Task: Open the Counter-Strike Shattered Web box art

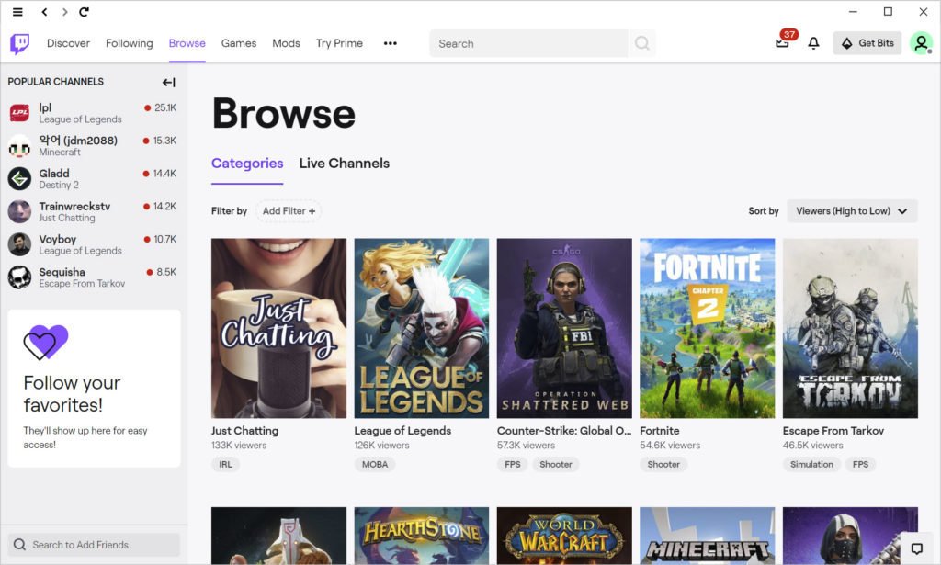Action: click(x=564, y=328)
